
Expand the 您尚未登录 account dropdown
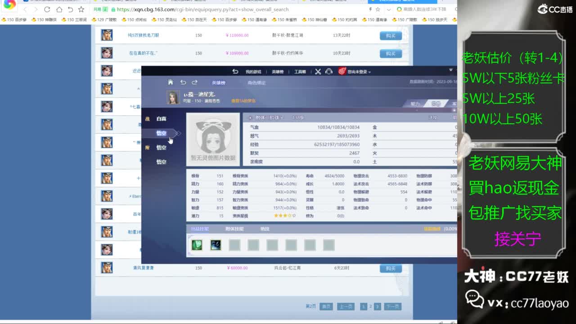point(359,72)
